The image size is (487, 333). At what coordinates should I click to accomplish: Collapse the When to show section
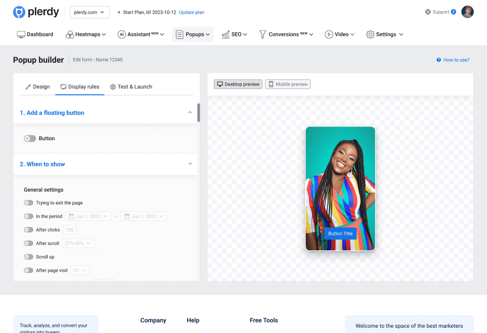coord(190,164)
